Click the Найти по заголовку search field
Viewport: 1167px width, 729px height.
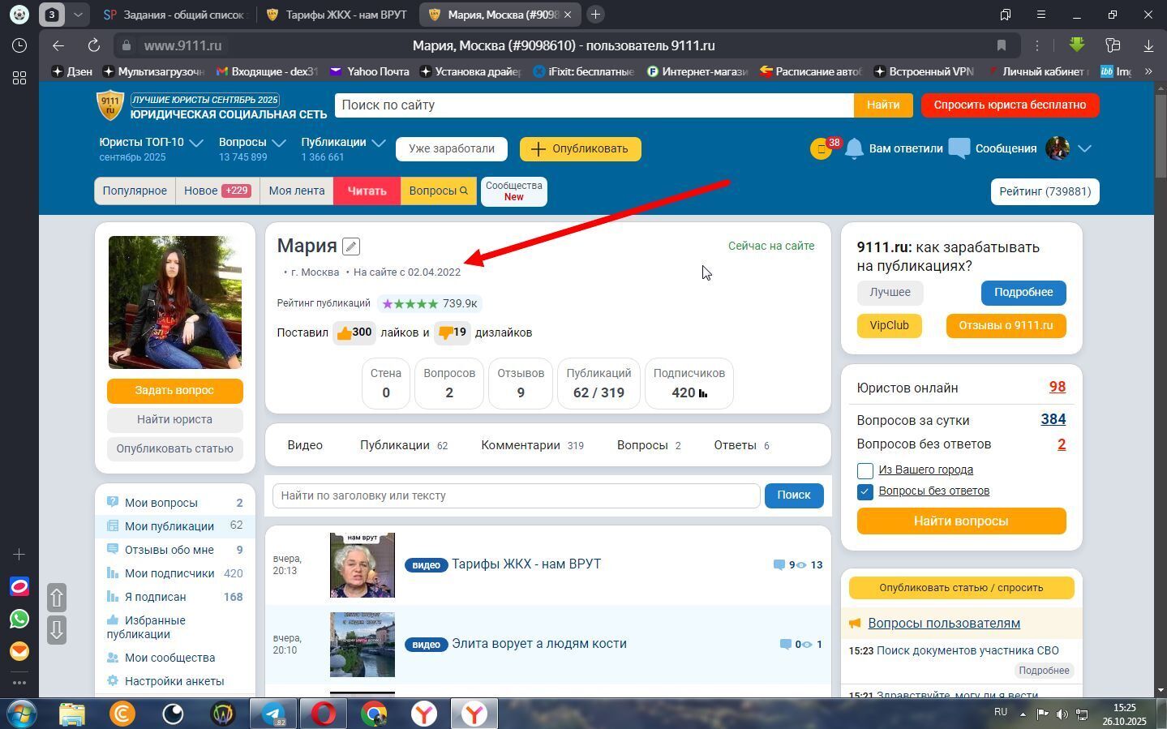(516, 495)
